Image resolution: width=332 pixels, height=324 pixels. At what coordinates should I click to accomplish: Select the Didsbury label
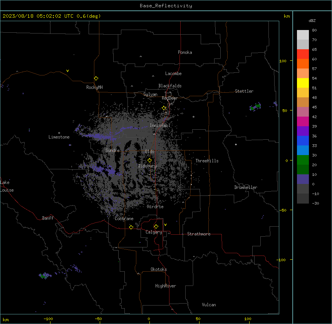pos(148,166)
